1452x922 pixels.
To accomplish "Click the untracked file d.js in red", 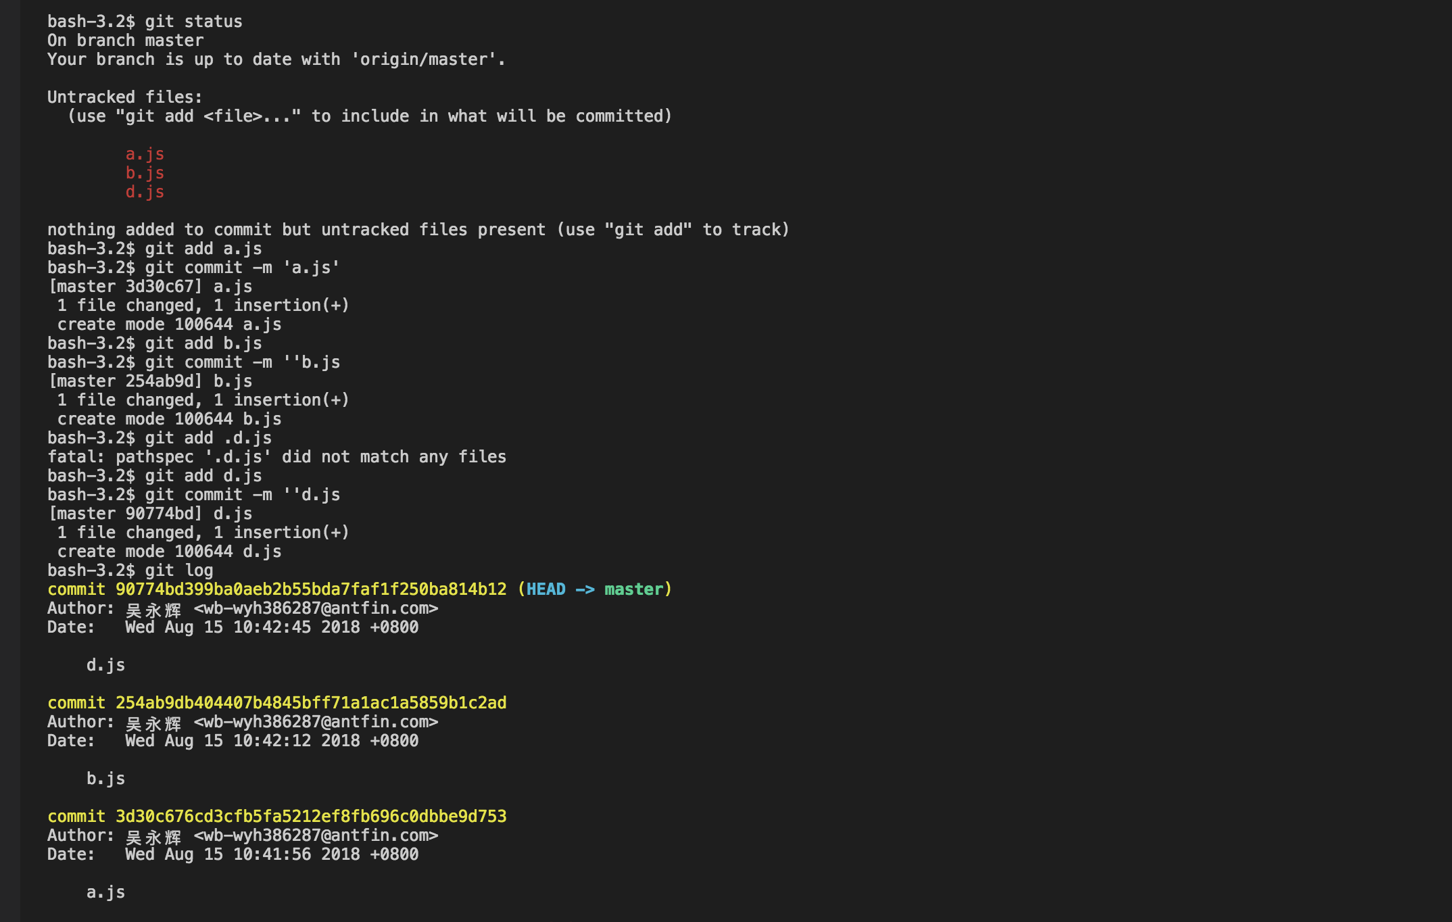I will point(145,192).
